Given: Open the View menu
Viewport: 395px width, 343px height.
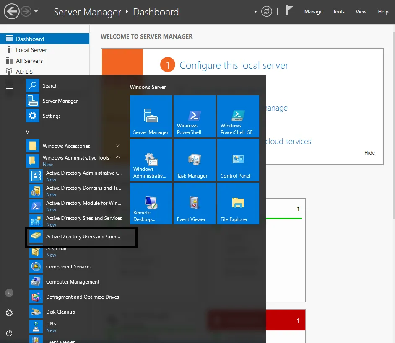Looking at the screenshot, I should click(361, 12).
